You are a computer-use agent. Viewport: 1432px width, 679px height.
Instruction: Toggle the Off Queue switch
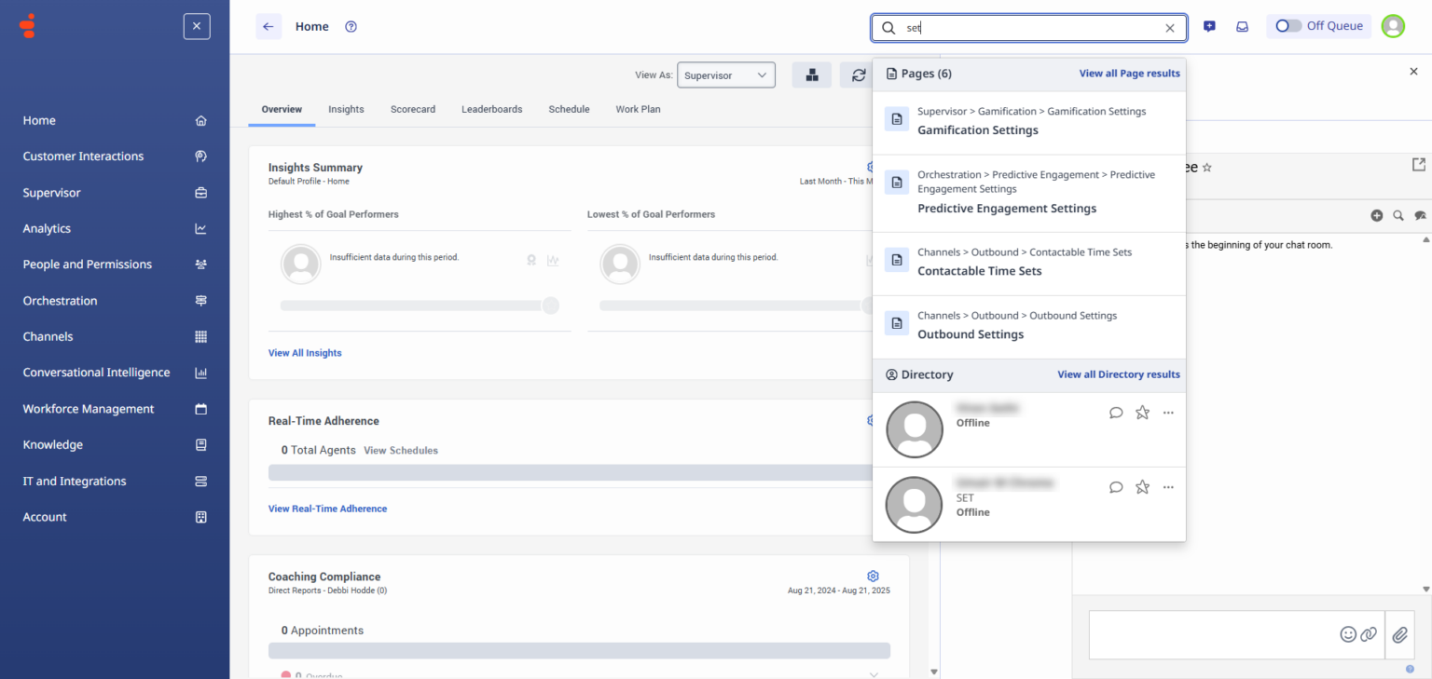(1287, 26)
